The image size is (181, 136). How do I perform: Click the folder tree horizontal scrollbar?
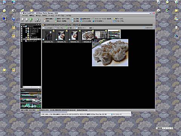pos(32,87)
